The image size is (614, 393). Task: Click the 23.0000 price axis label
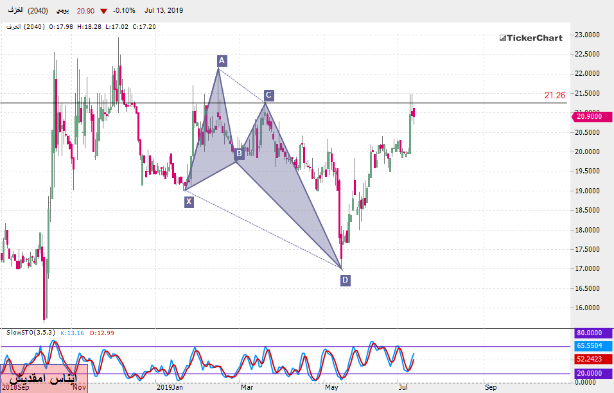pos(588,35)
